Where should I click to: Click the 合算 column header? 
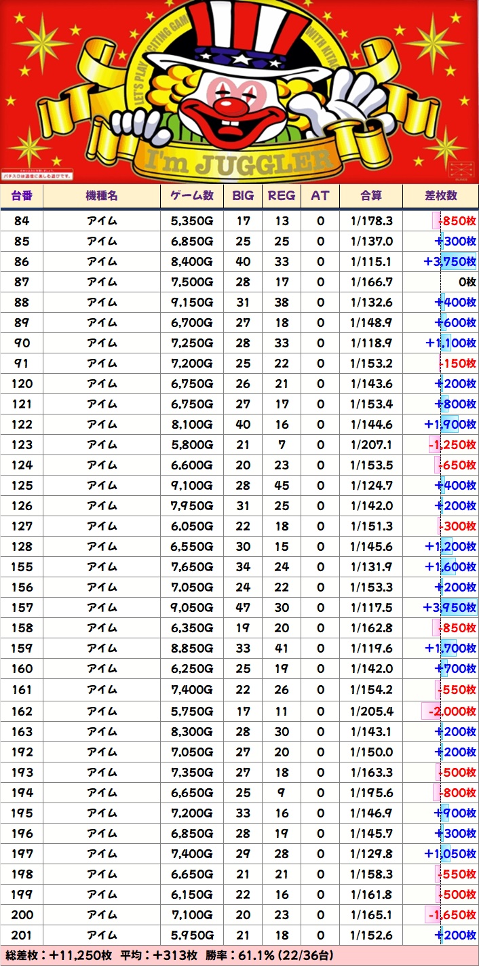[371, 195]
